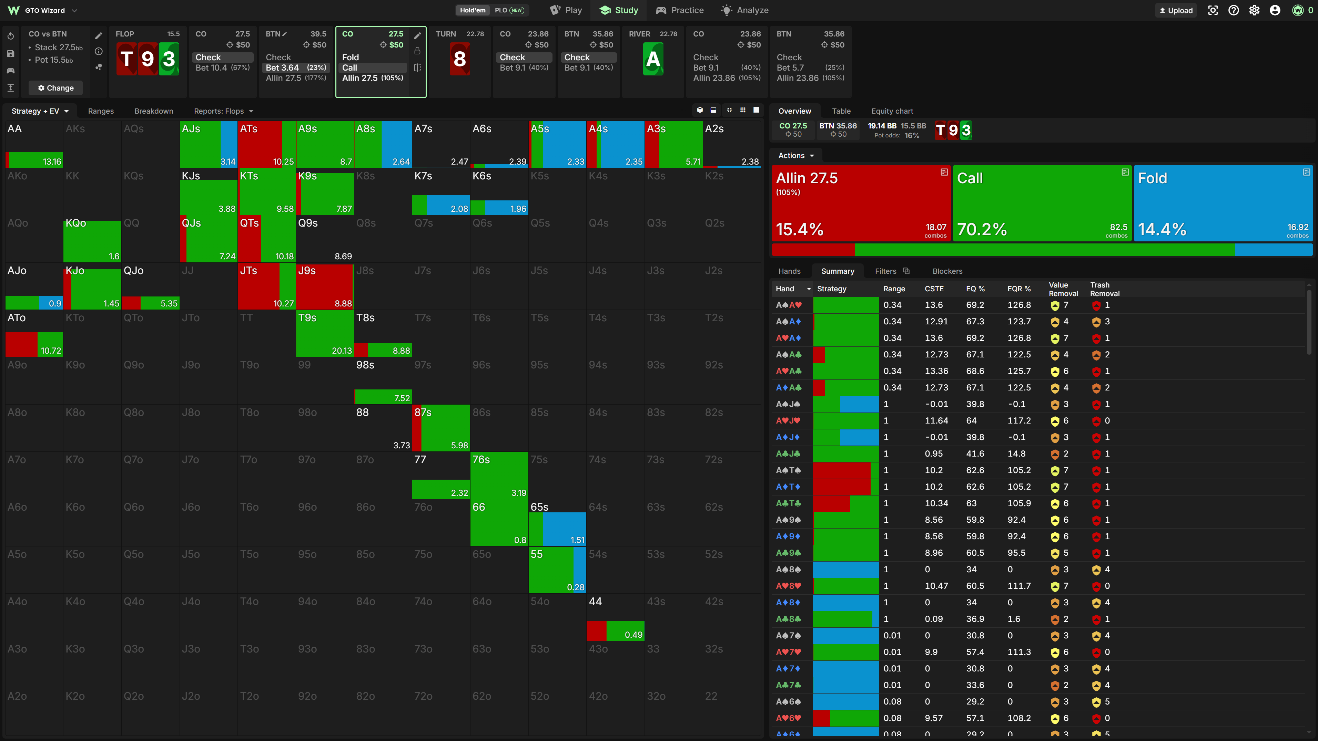Open the user account icon
Viewport: 1318px width, 741px height.
(1275, 10)
